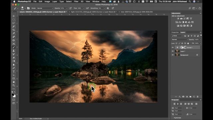Select the Magic Wand tool
This screenshot has width=213, height=120.
tap(14, 26)
